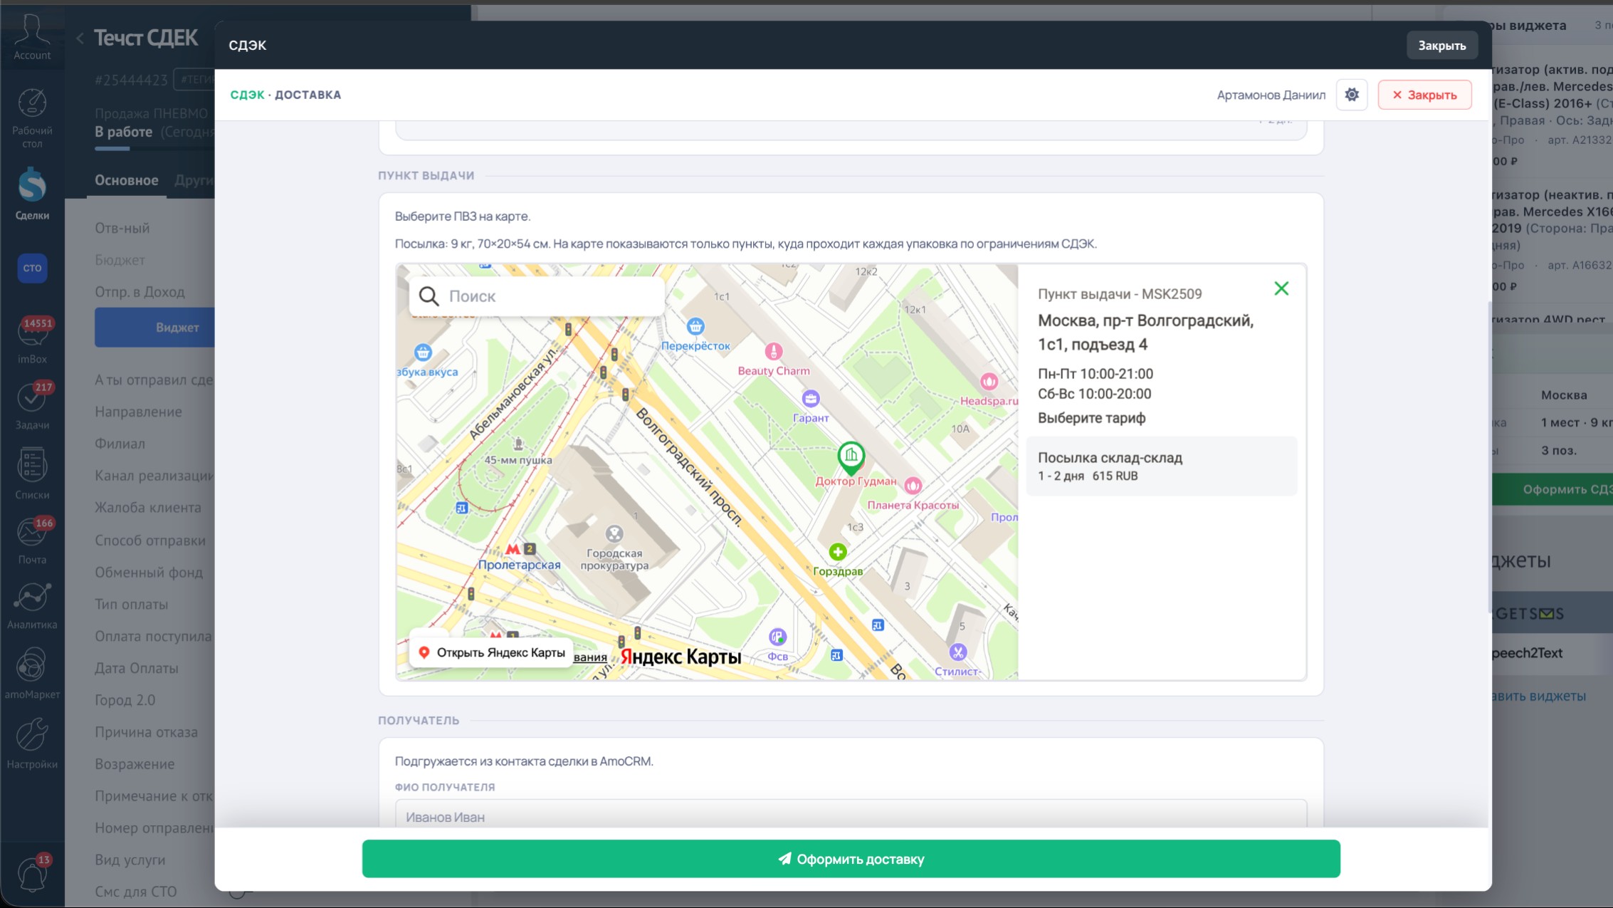
Task: Click the Перекрёсток store marker on map
Action: pyautogui.click(x=695, y=327)
